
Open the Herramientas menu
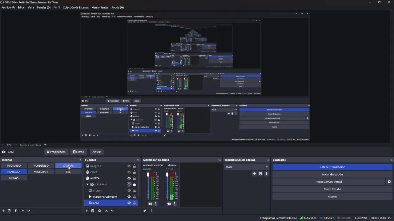(x=100, y=7)
